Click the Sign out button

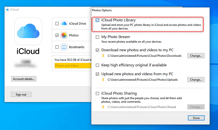[x=21, y=94]
